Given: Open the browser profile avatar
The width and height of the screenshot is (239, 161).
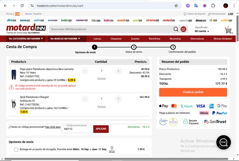Looking at the screenshot, I should point(226,6).
